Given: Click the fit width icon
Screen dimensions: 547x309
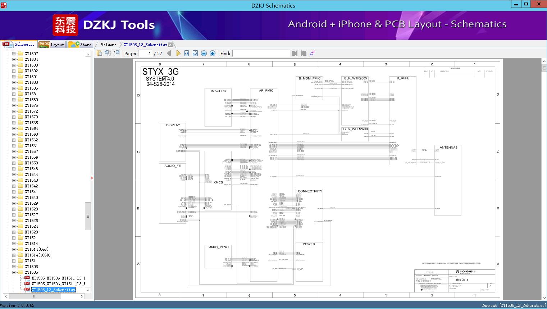Looking at the screenshot, I should [x=187, y=53].
